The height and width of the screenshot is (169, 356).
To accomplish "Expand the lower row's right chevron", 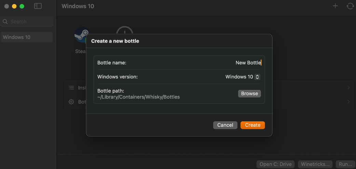I will coord(348,102).
